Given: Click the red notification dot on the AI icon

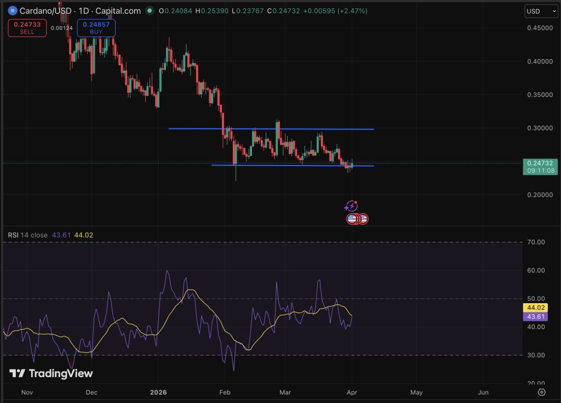Looking at the screenshot, I should click(356, 202).
